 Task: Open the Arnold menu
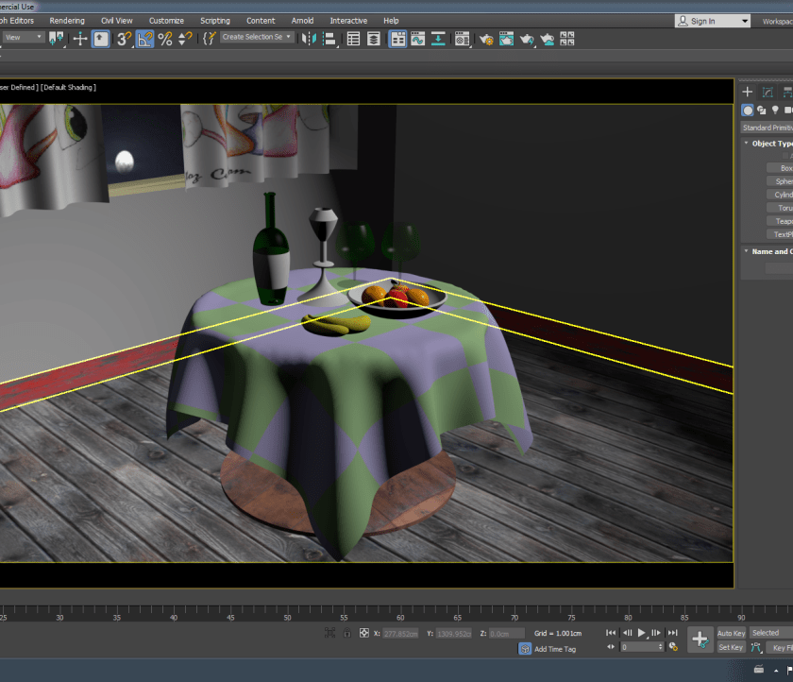pos(302,20)
